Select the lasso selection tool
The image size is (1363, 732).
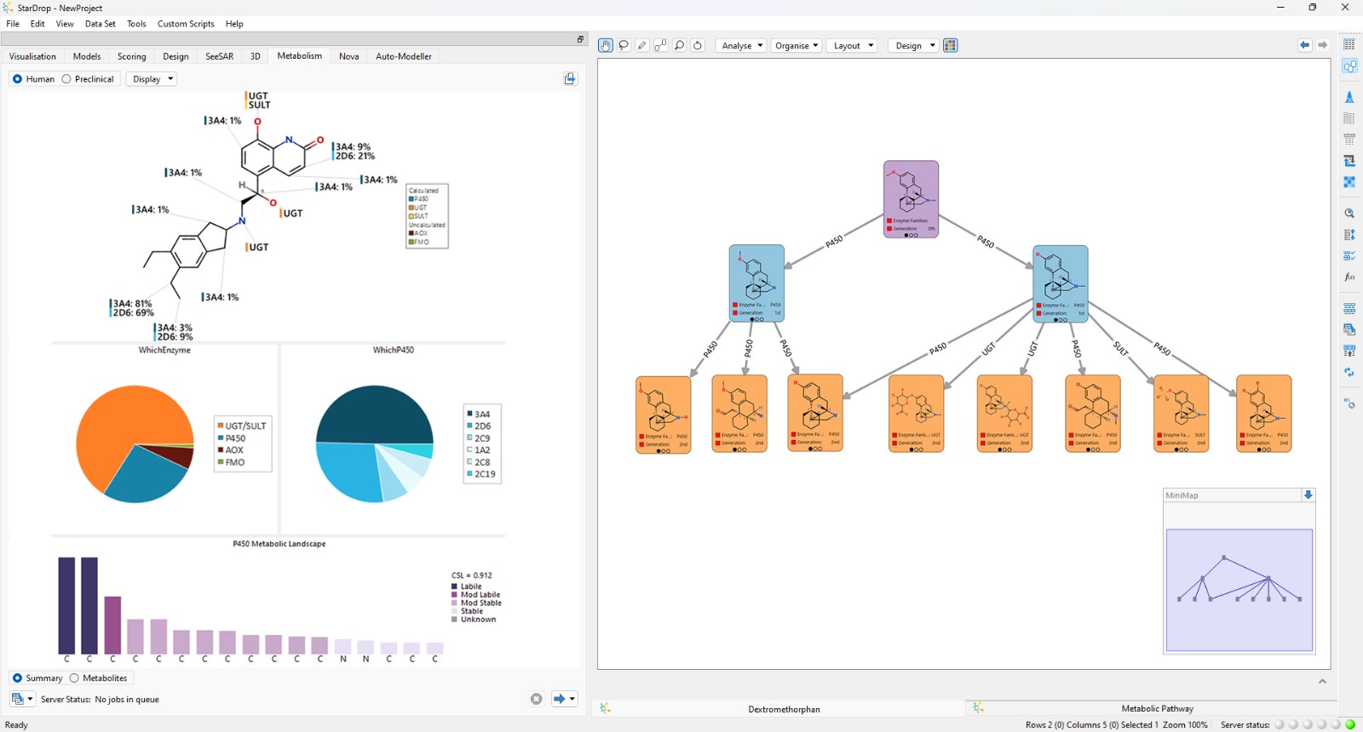[x=624, y=45]
